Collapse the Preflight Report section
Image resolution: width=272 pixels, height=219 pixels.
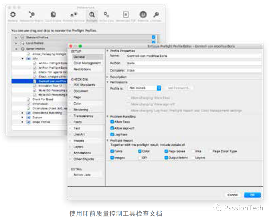point(107,140)
